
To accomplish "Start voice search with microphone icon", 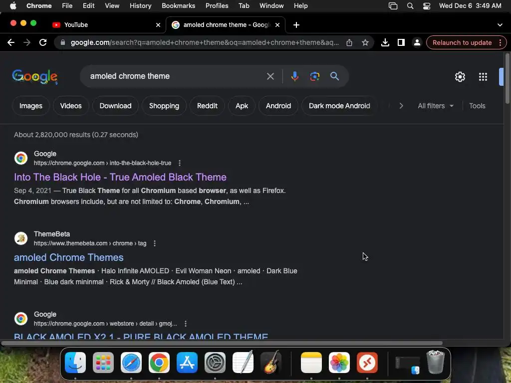I will [x=294, y=76].
